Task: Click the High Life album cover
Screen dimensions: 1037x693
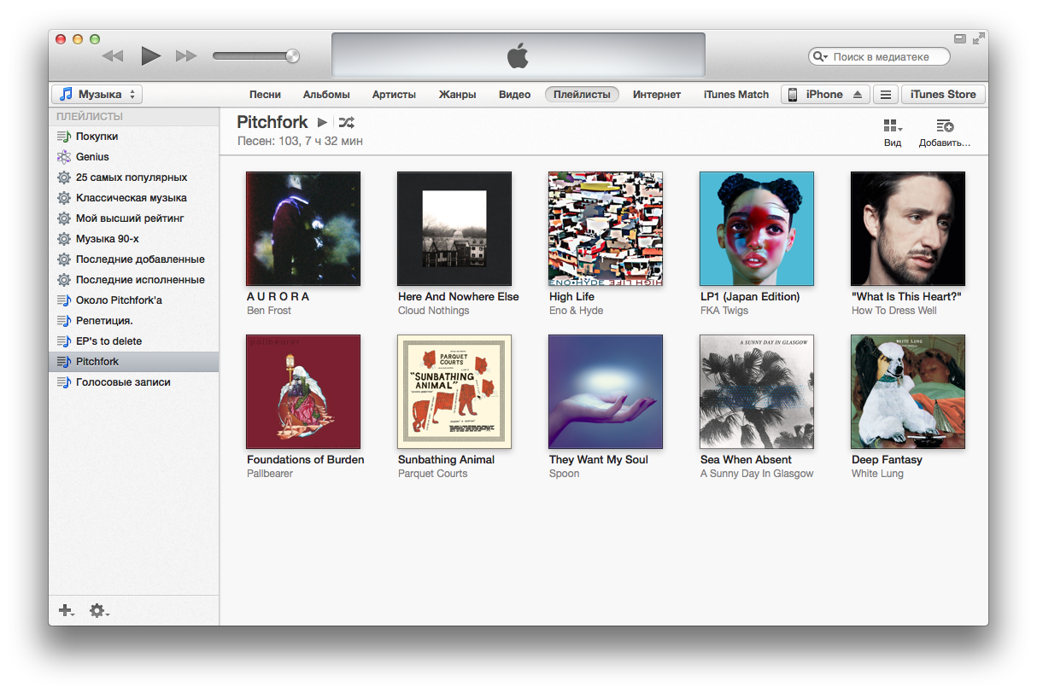Action: click(x=606, y=229)
